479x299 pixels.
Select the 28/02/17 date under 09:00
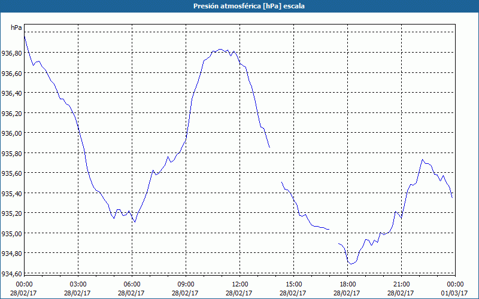[185, 293]
